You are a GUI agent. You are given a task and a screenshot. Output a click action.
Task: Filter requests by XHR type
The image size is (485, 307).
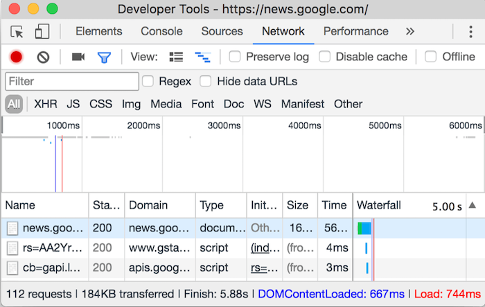46,104
